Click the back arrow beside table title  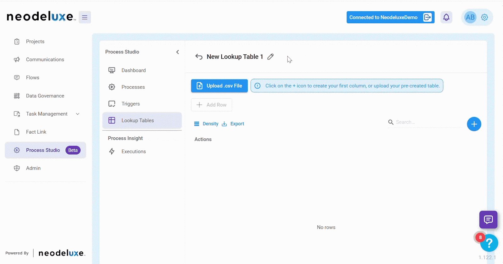199,57
